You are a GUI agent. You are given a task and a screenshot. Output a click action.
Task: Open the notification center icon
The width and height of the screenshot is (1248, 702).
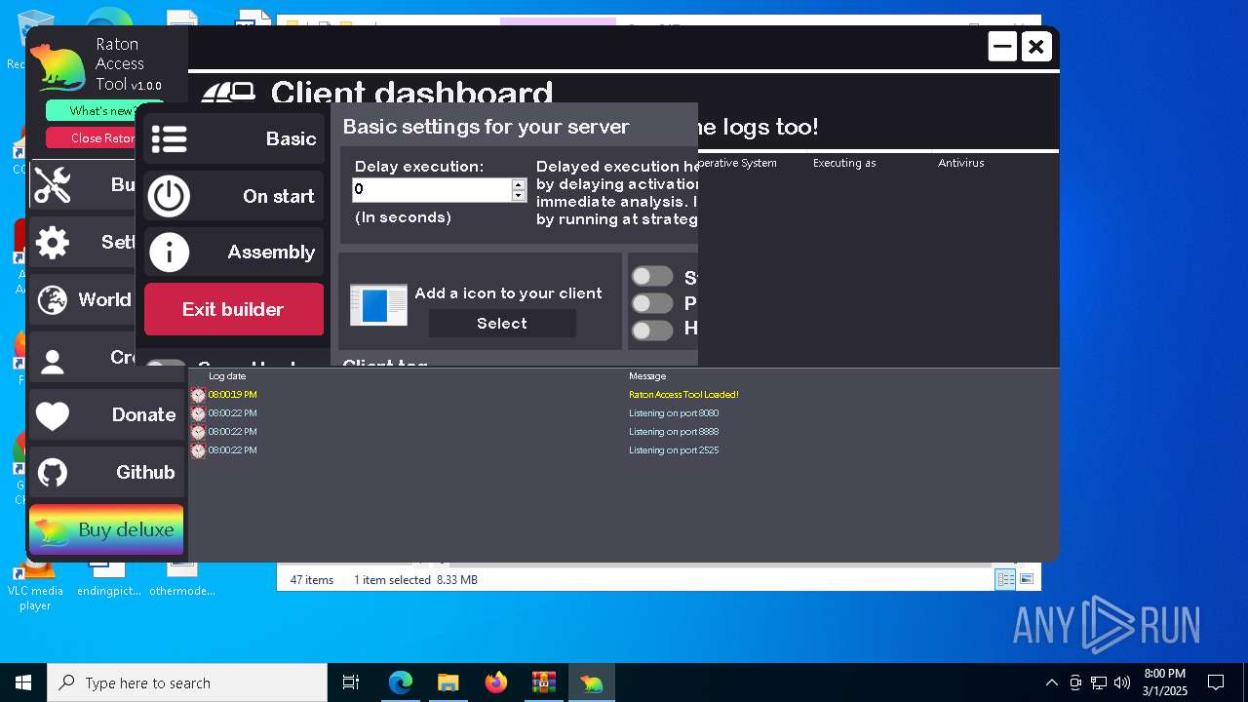click(x=1216, y=682)
